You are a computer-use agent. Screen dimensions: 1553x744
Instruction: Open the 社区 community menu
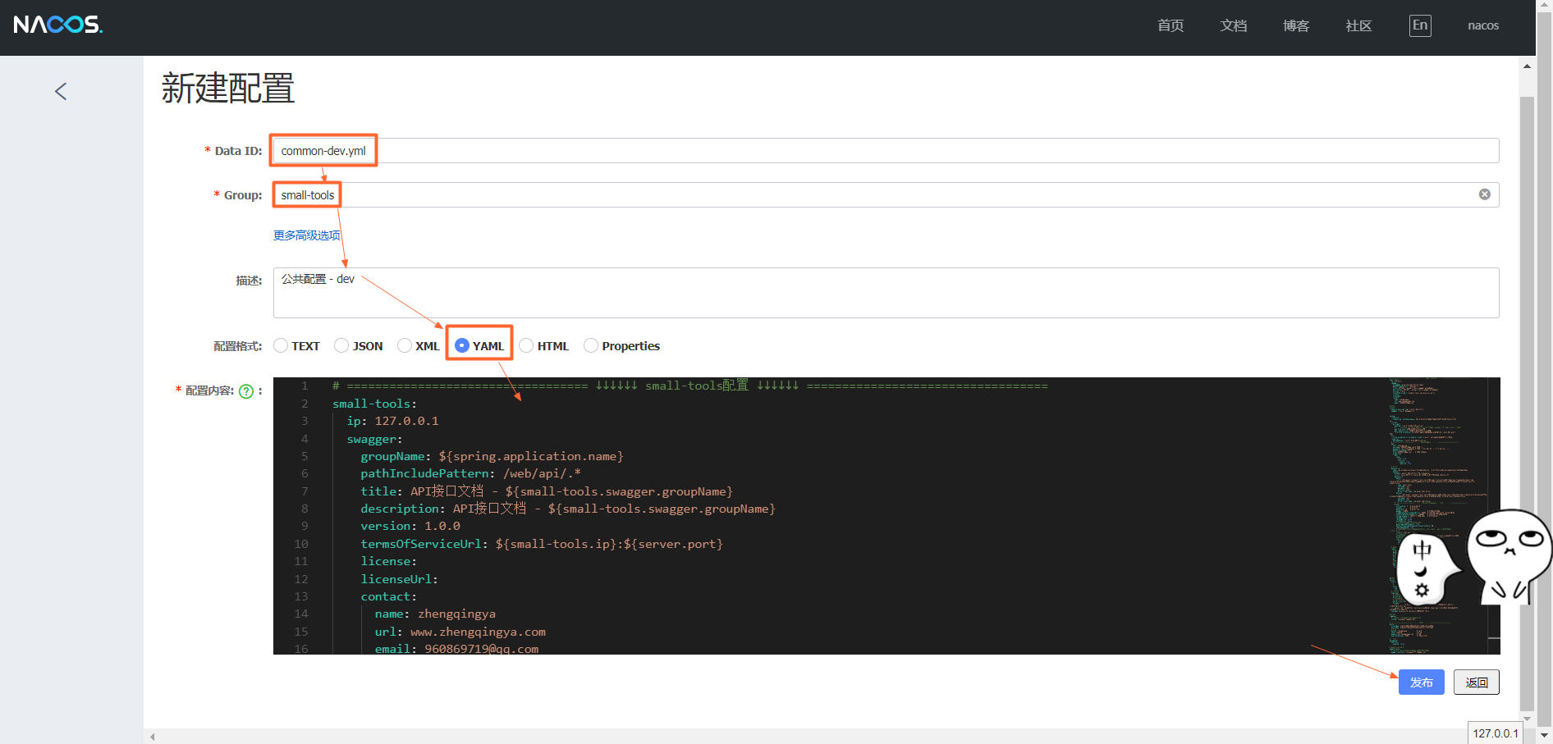click(1359, 25)
